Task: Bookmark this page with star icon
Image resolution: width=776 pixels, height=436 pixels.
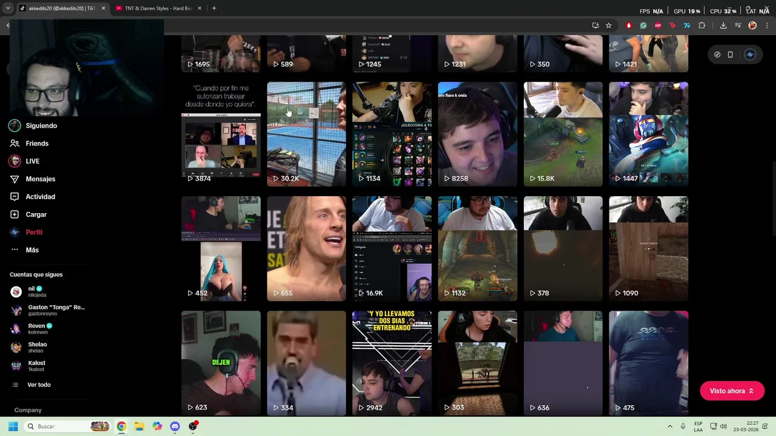Action: [609, 25]
